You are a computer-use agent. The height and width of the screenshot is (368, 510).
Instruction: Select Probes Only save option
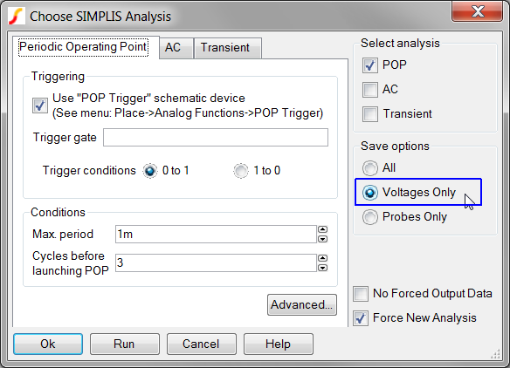(x=370, y=217)
